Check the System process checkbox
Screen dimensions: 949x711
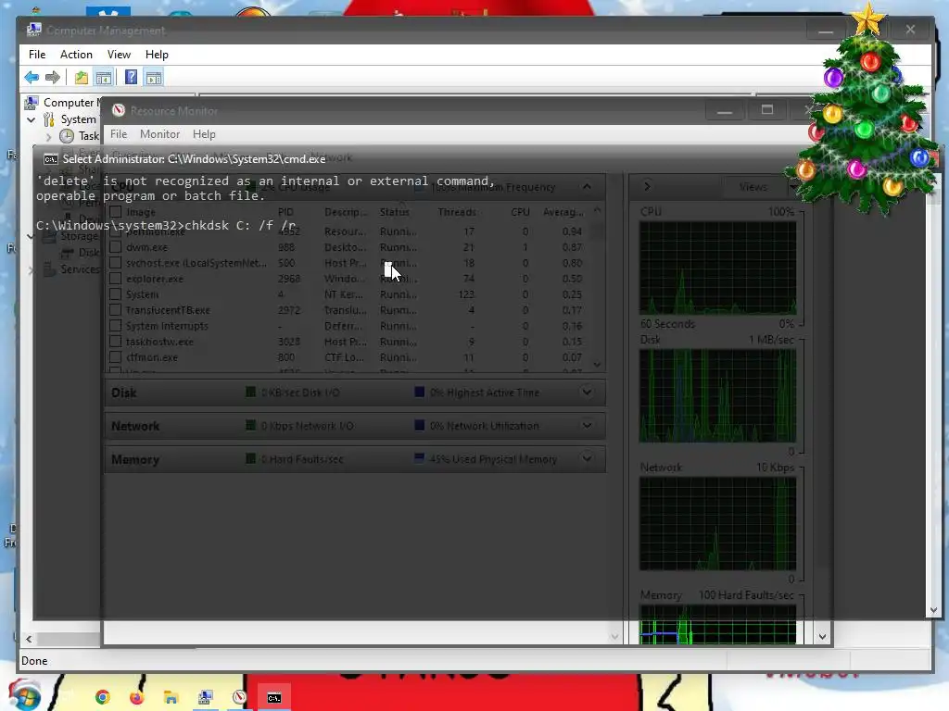116,293
